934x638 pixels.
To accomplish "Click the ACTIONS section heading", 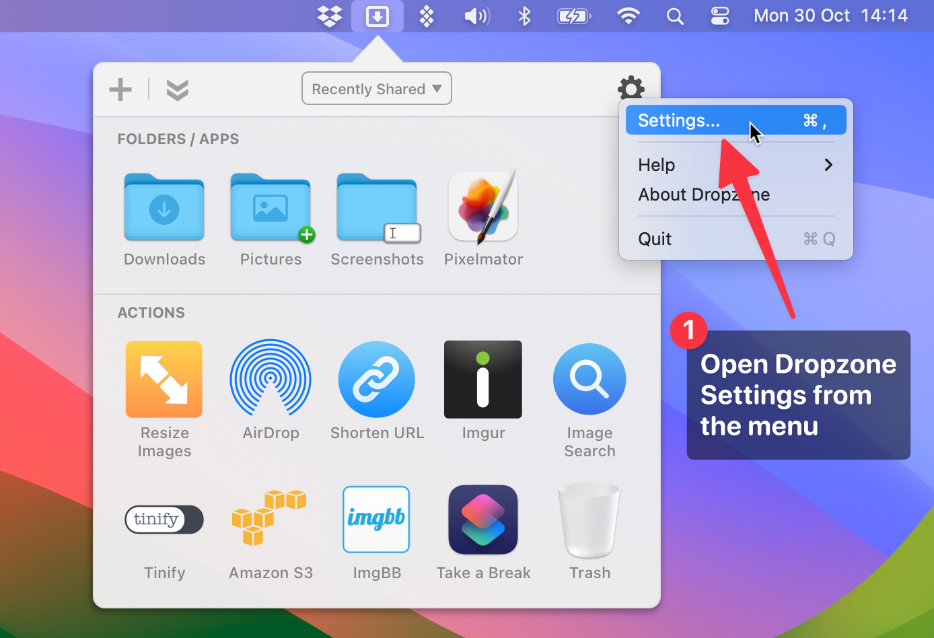I will click(x=151, y=313).
